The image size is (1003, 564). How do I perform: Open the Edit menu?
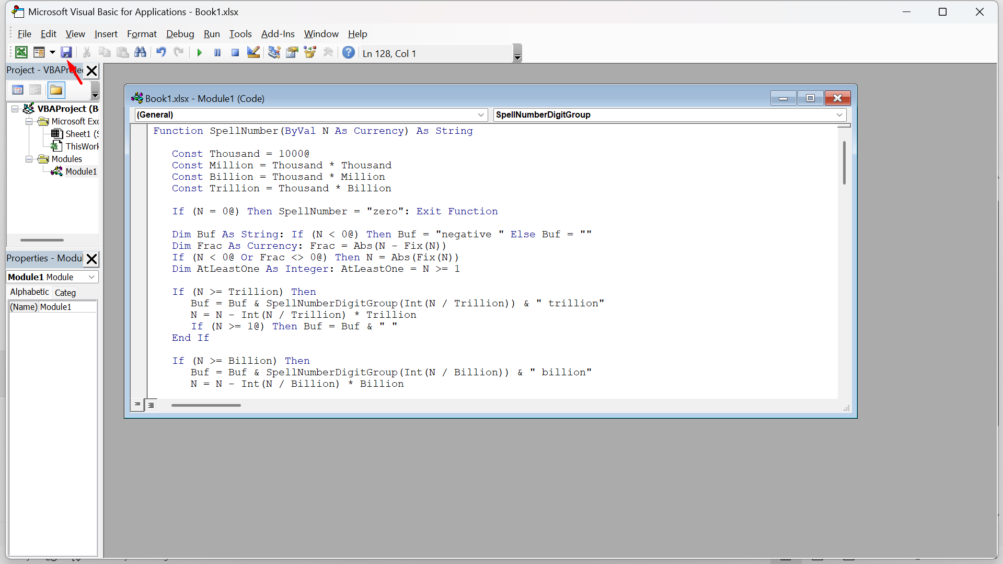tap(48, 33)
